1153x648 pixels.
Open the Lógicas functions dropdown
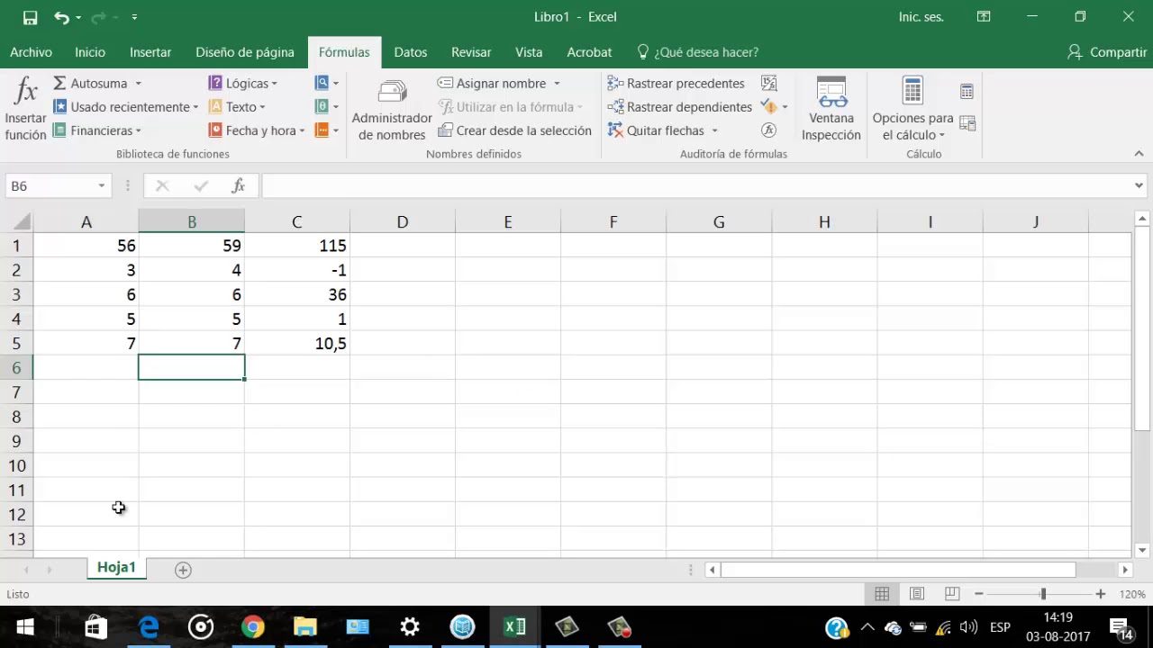click(x=242, y=83)
